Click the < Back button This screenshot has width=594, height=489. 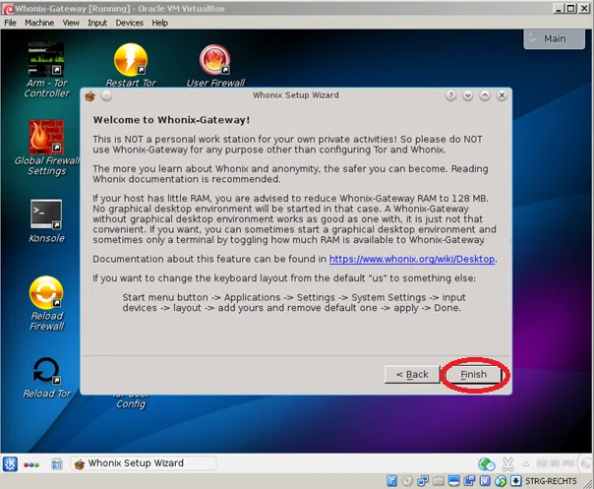412,375
